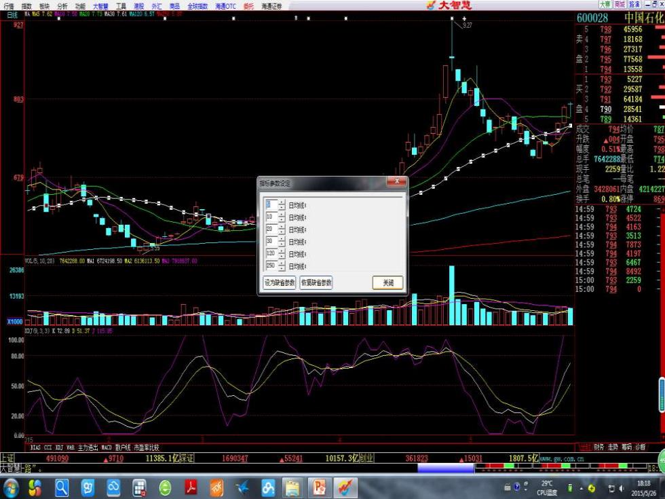Click the stepper arrows beside the 120 field
Screen dimensions: 665x499
pyautogui.click(x=282, y=254)
